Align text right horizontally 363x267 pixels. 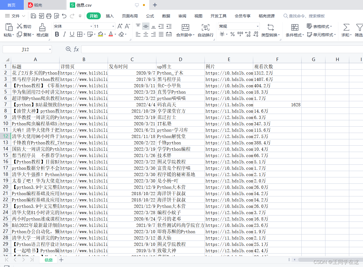click(x=153, y=34)
